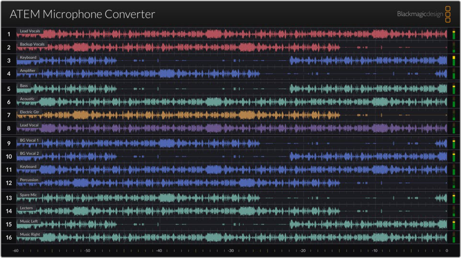Click the purple Lead Vocal waveform on channel 8
The height and width of the screenshot is (258, 461).
click(x=232, y=128)
